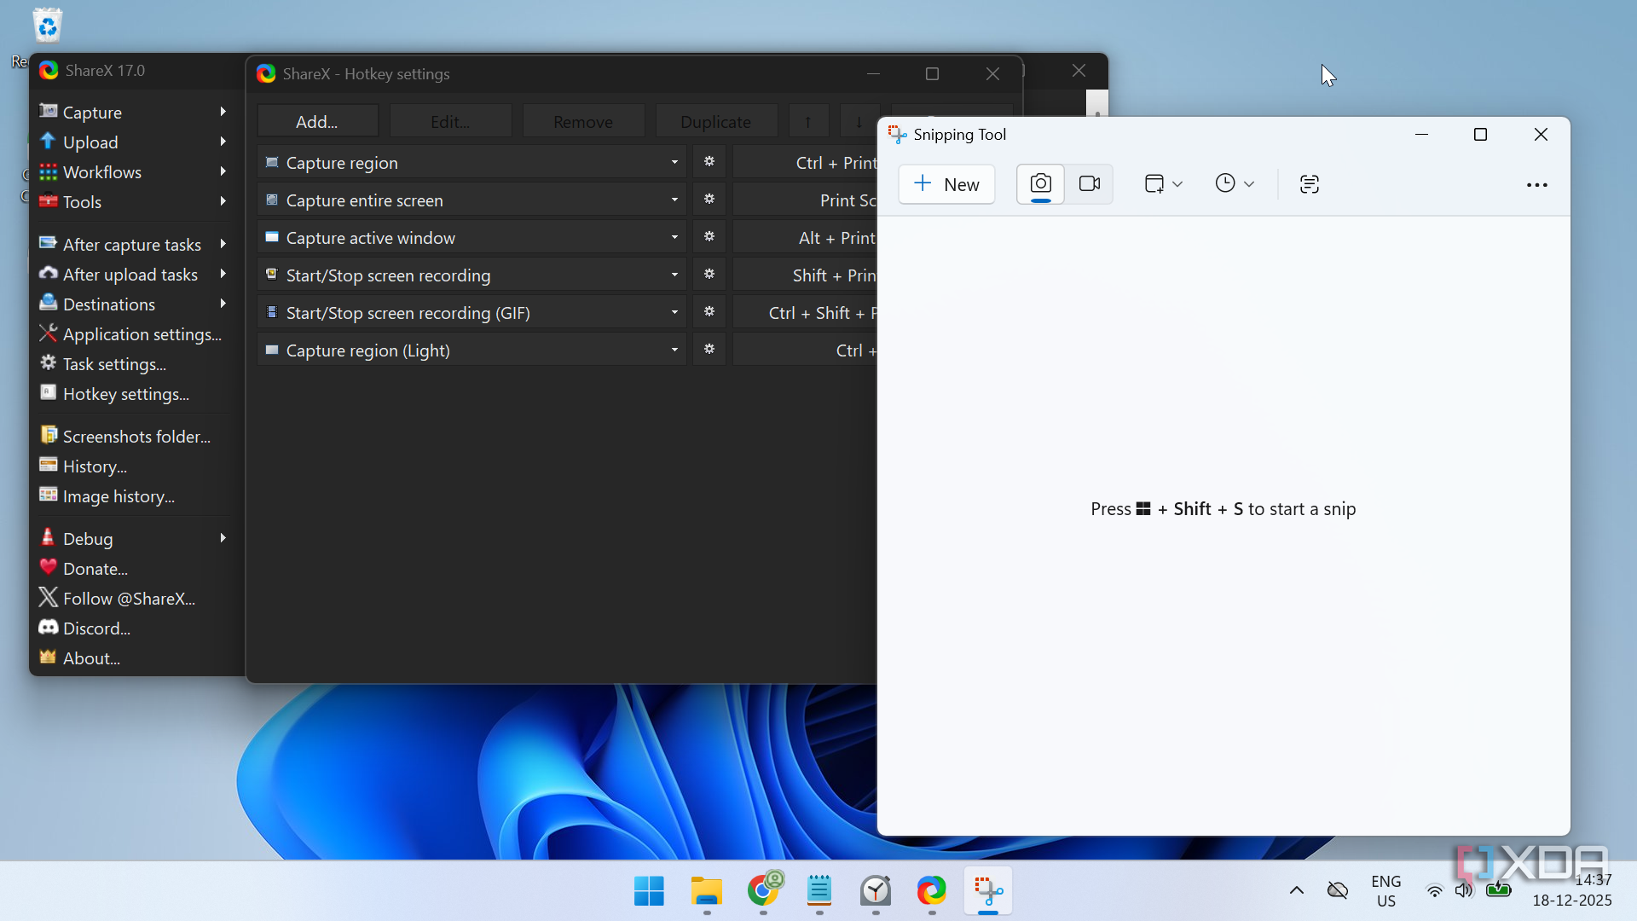The width and height of the screenshot is (1637, 921).
Task: Open gear settings for Capture region (Light)
Action: (709, 350)
